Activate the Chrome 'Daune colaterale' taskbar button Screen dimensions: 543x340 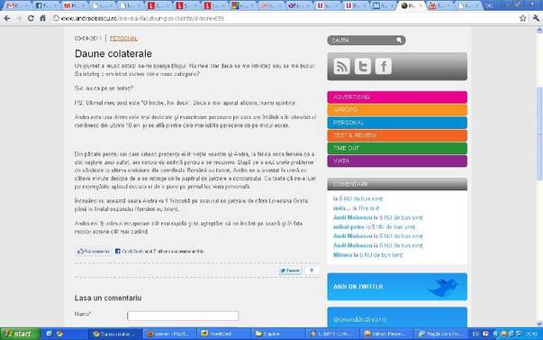(x=114, y=334)
